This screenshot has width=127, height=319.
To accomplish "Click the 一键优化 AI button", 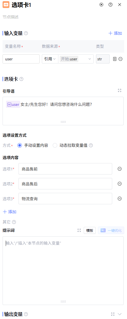I will point(111,230).
